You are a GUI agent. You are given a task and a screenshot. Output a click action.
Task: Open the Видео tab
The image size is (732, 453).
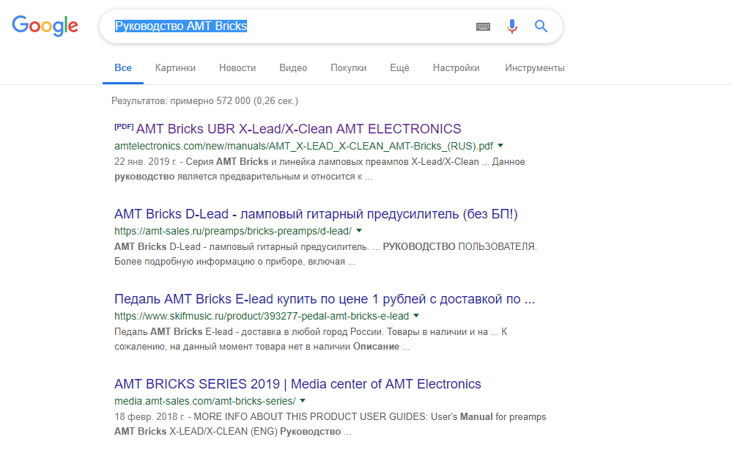293,67
